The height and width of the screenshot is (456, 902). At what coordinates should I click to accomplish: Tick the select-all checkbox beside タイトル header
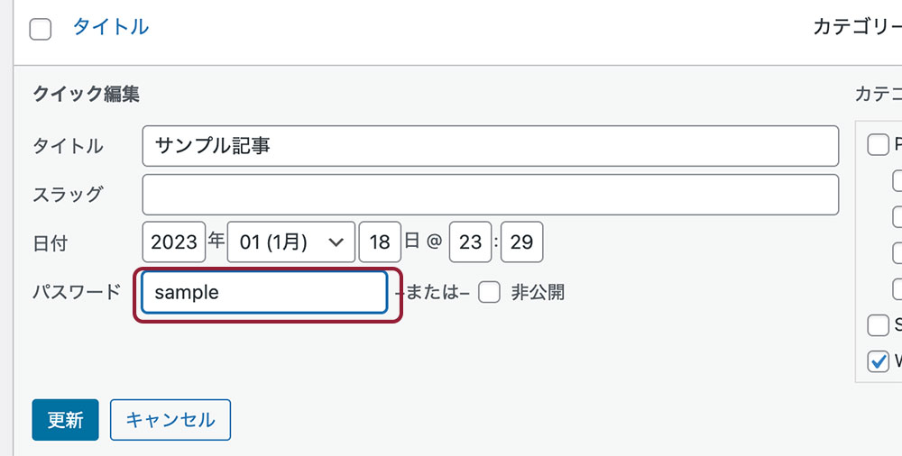(40, 30)
